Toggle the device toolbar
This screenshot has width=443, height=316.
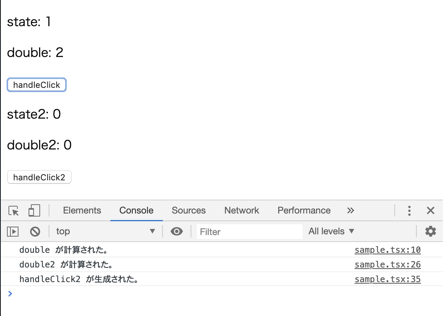coord(34,210)
